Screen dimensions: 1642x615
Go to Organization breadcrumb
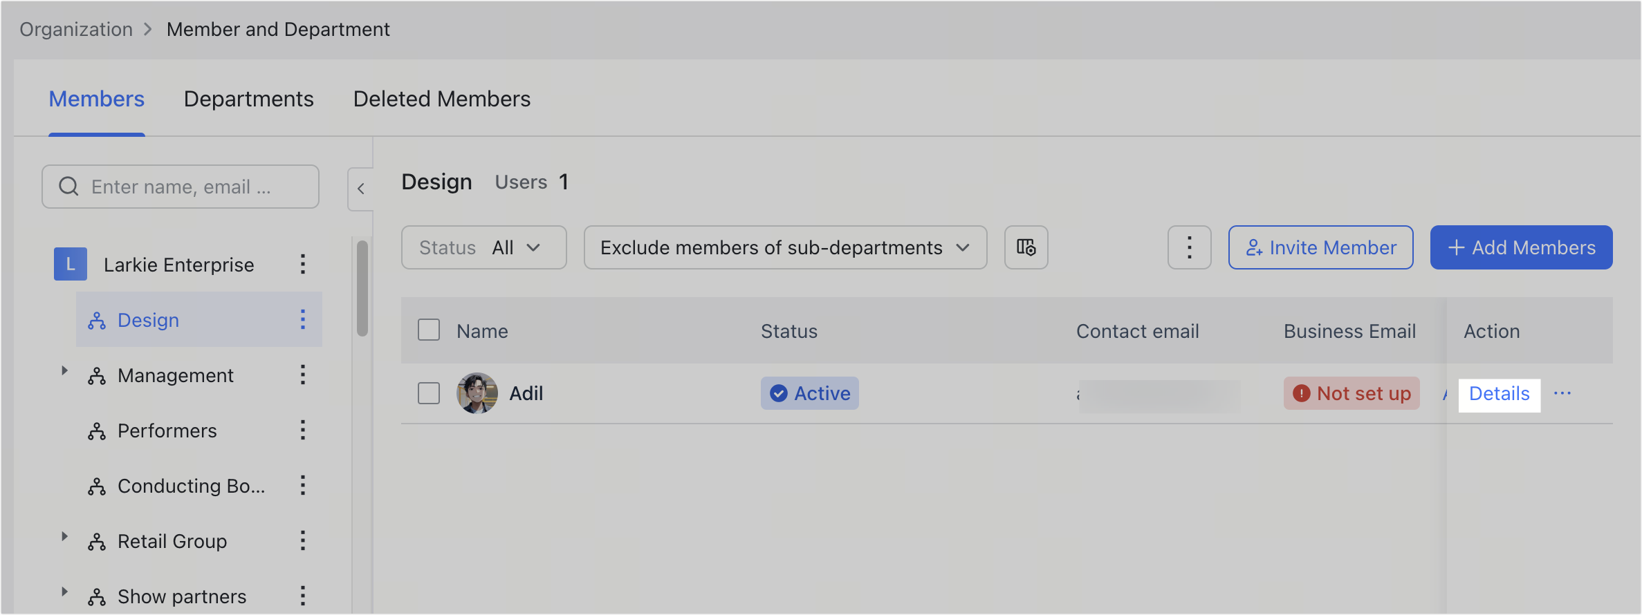pos(76,29)
